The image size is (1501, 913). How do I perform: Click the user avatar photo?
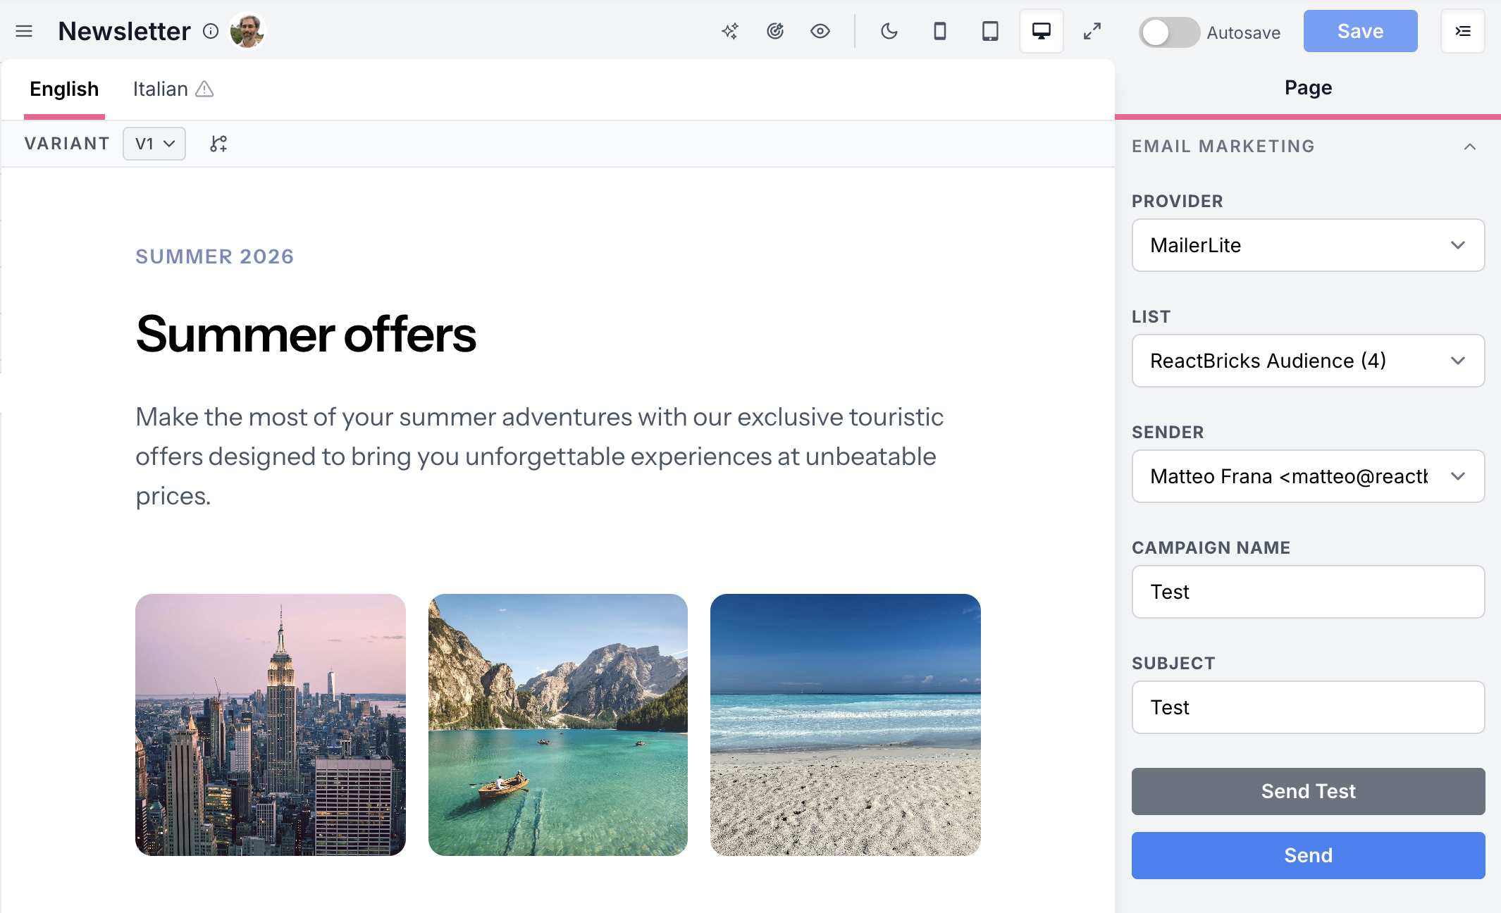click(x=247, y=31)
